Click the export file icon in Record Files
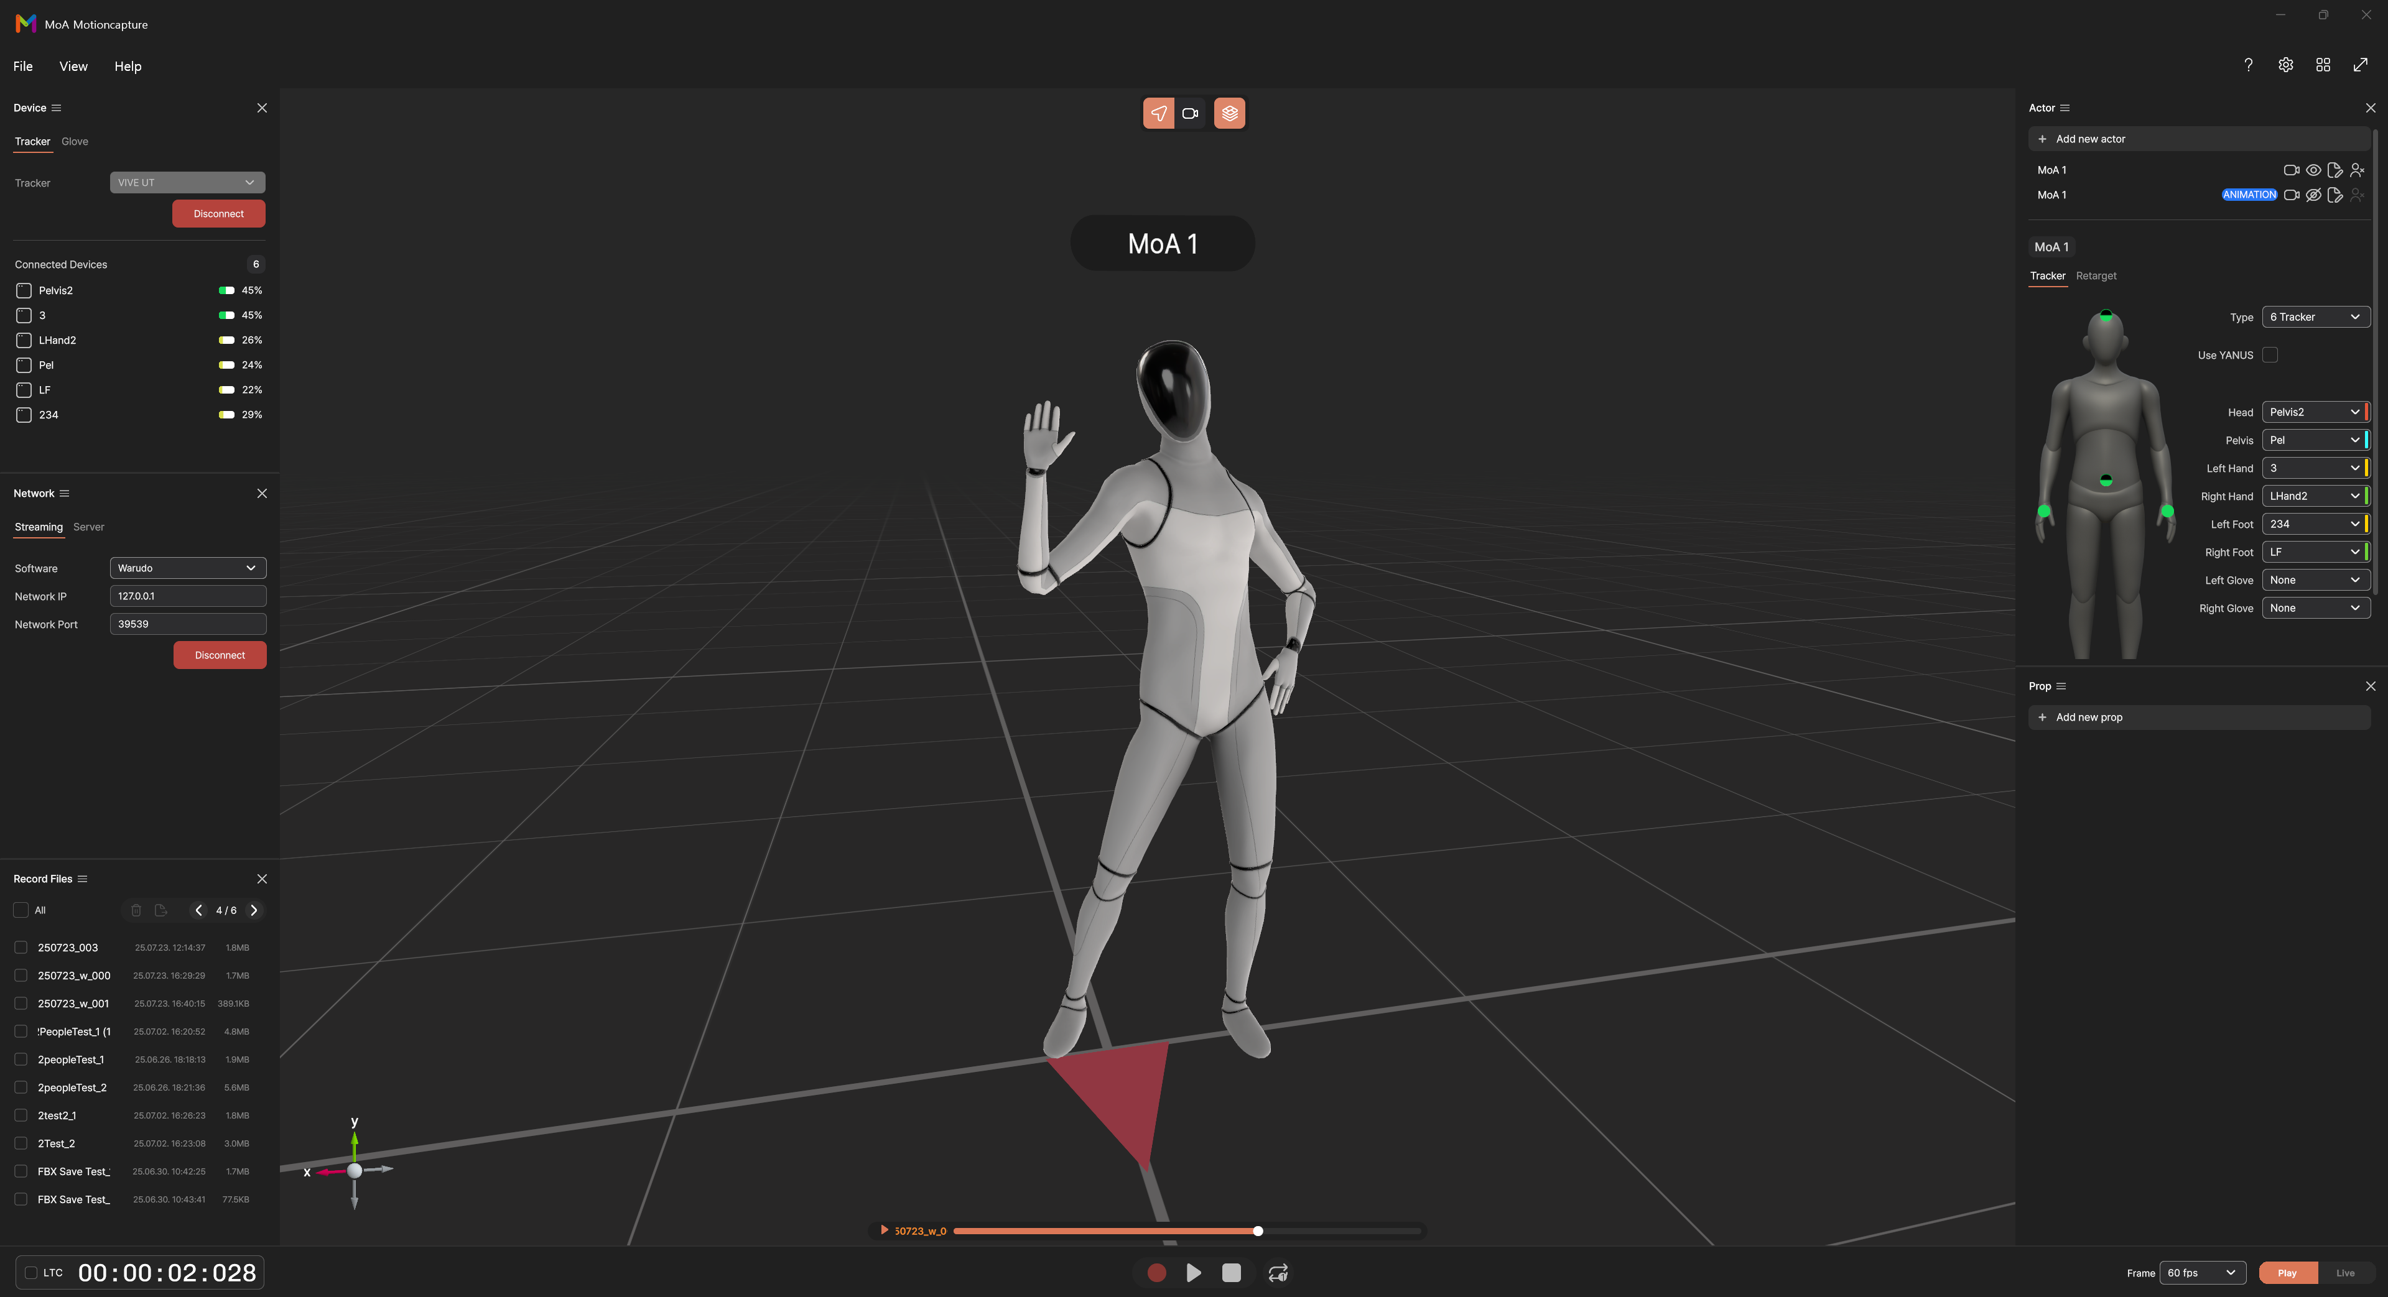 (x=160, y=910)
